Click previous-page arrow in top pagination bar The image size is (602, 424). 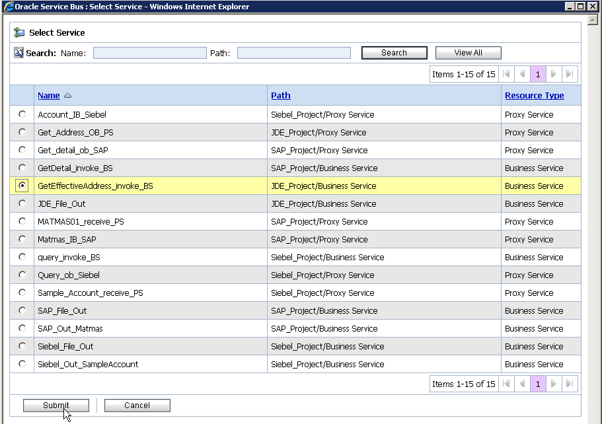[x=523, y=74]
